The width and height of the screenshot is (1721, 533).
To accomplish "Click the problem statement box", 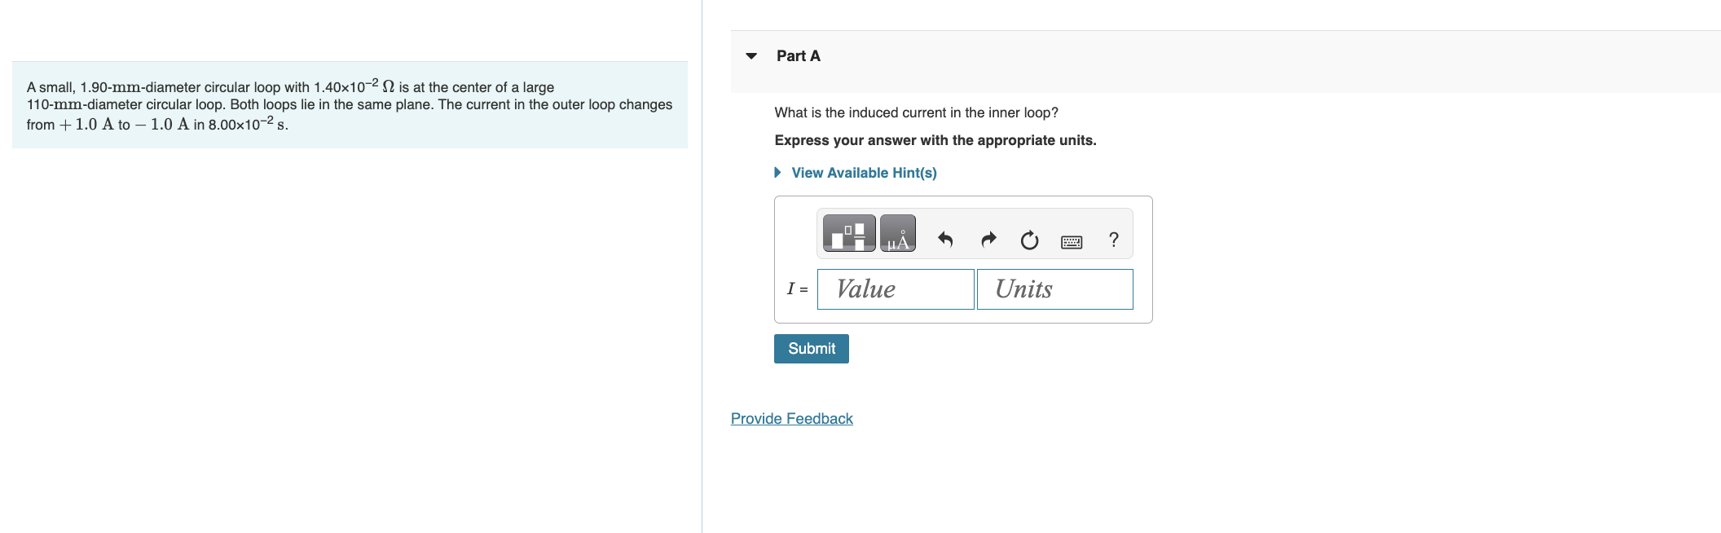I will click(x=350, y=105).
